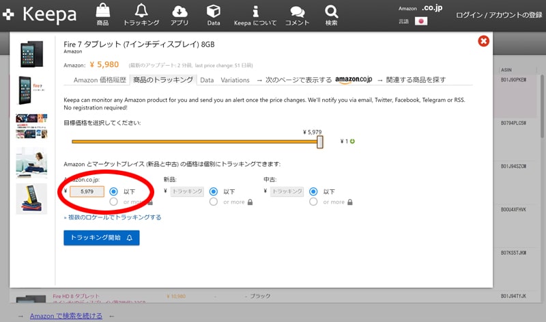Select the yellow tablet stack thumbnail
546x322 pixels.
[x=31, y=198]
